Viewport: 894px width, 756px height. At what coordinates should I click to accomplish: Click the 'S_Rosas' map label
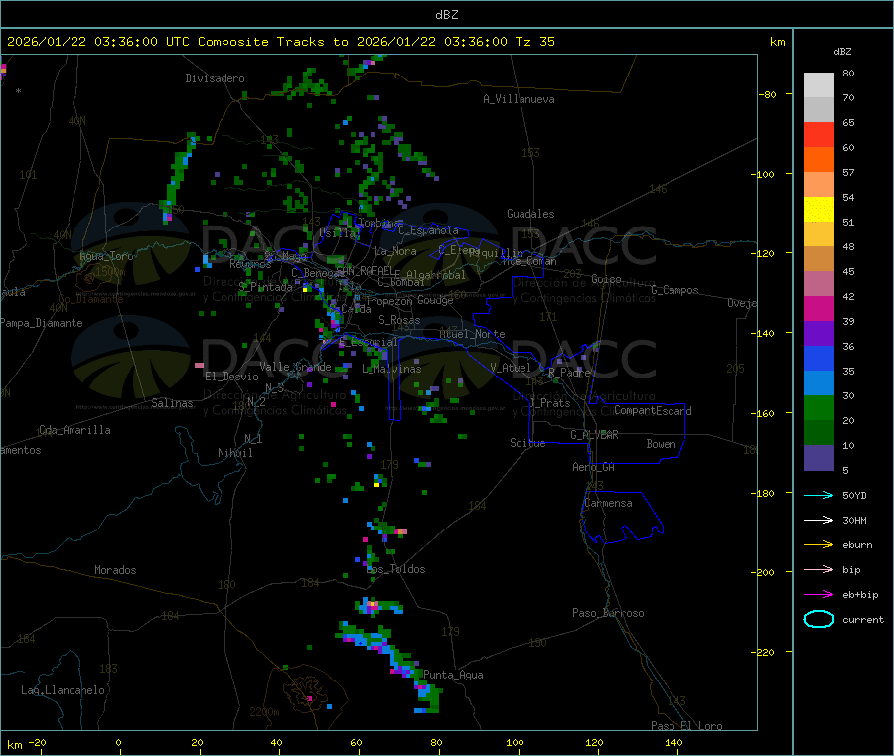pyautogui.click(x=399, y=321)
